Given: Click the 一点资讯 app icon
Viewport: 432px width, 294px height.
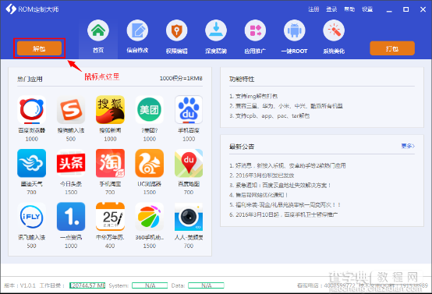Looking at the screenshot, I should coord(71,217).
